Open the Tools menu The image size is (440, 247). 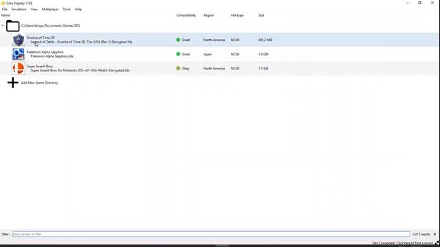[67, 9]
